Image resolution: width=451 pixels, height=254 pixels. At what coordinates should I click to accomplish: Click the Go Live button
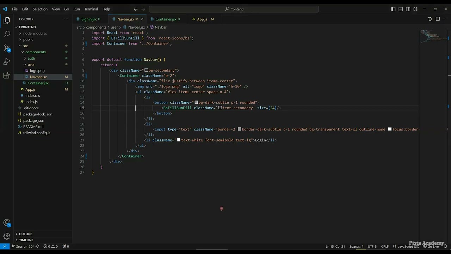pyautogui.click(x=431, y=246)
